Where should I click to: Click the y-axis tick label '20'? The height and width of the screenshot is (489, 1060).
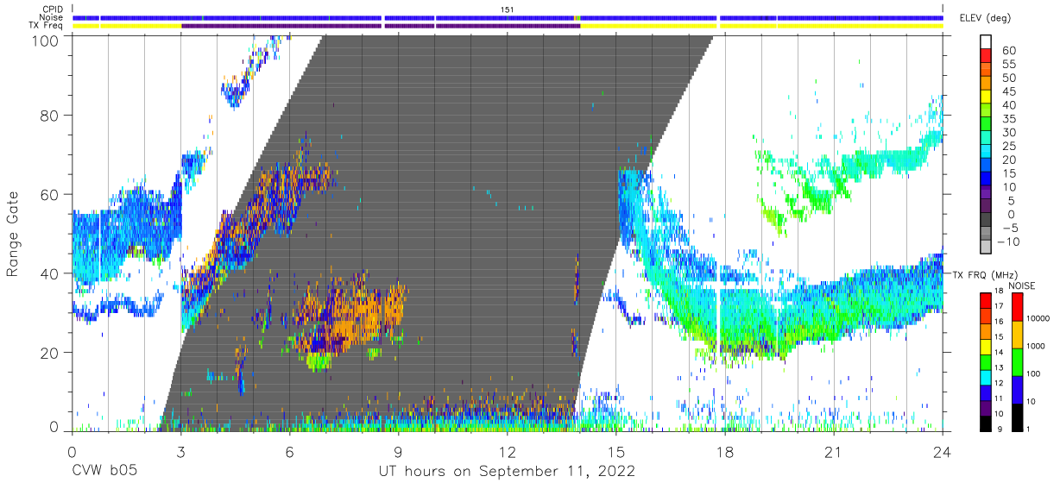click(50, 353)
